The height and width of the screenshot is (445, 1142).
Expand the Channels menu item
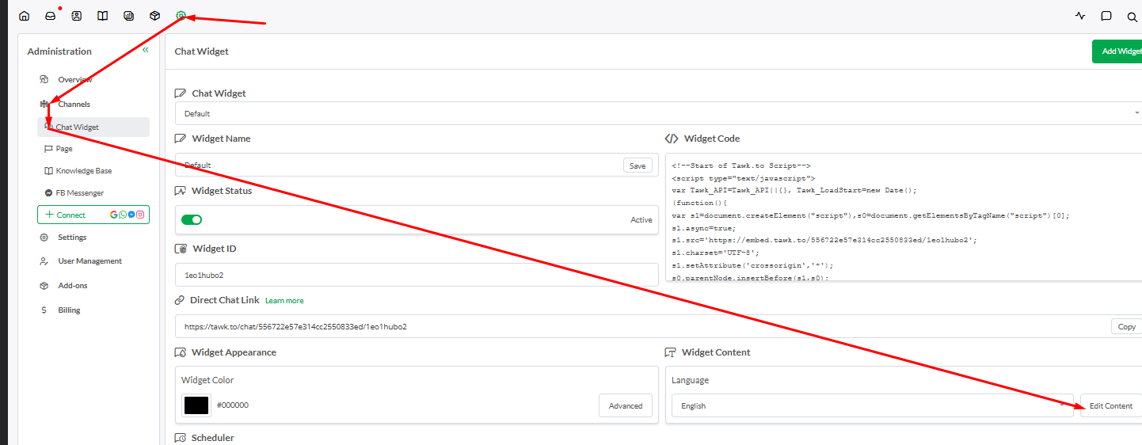(x=74, y=104)
